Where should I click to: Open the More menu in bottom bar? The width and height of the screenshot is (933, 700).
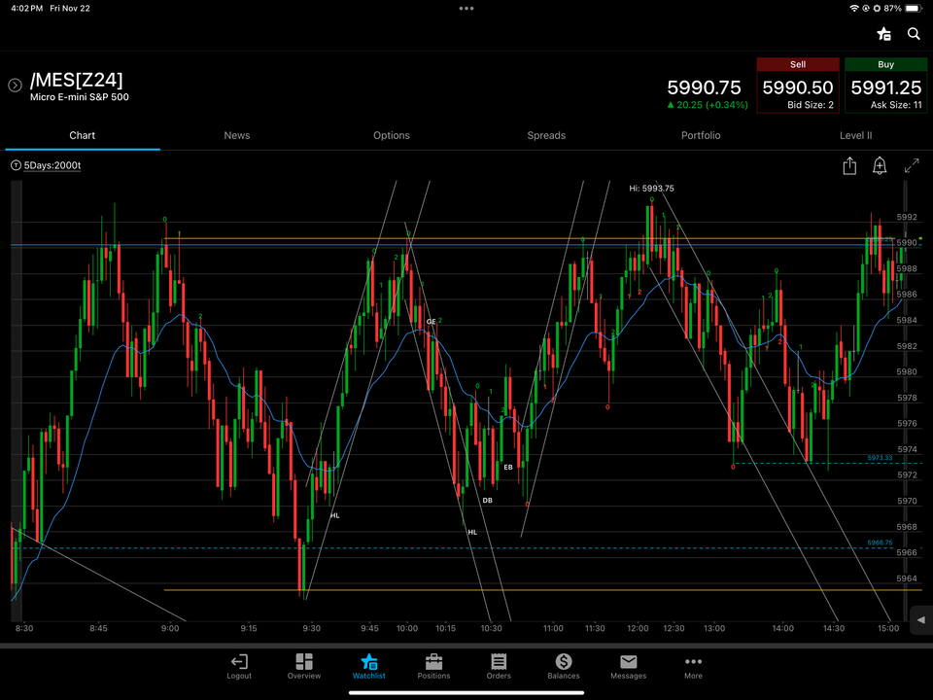click(693, 667)
